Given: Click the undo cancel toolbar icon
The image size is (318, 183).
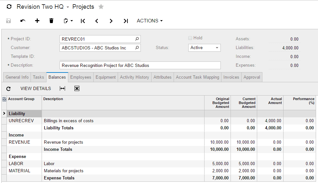Looking at the screenshot, I should click(x=23, y=21).
